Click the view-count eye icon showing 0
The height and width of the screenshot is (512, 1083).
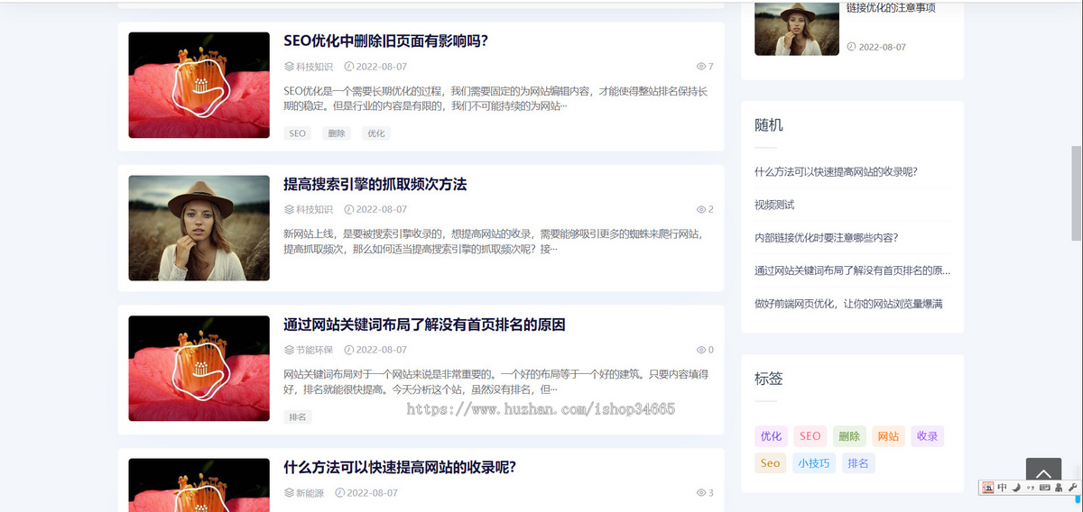click(x=701, y=350)
